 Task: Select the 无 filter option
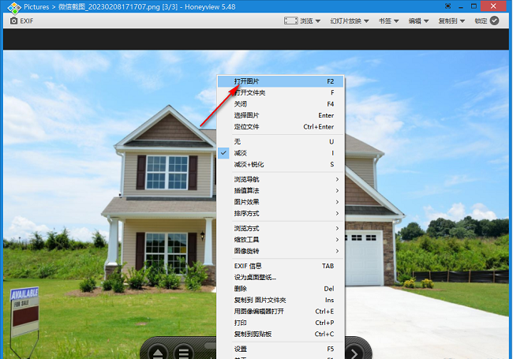238,141
